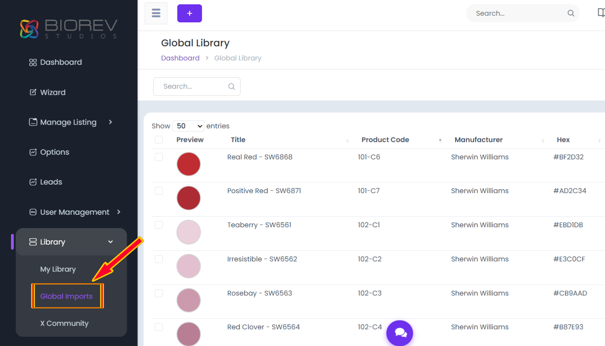Screen dimensions: 605x346
Task: Click the book icon in the top-right corner
Action: 601,13
